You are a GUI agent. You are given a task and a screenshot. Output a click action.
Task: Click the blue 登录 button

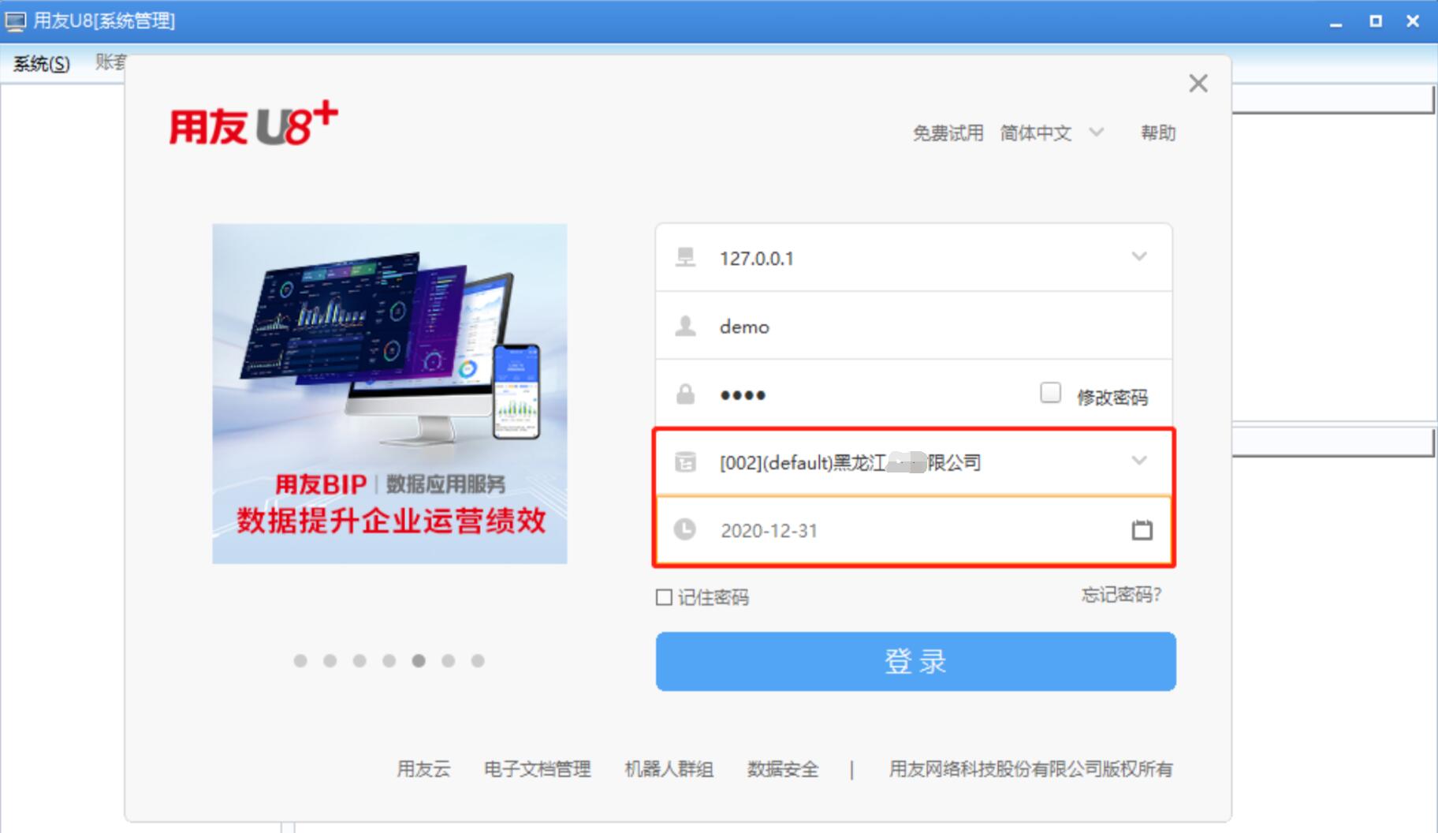[915, 661]
